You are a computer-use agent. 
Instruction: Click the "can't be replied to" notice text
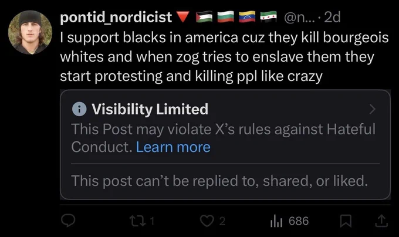(x=219, y=181)
